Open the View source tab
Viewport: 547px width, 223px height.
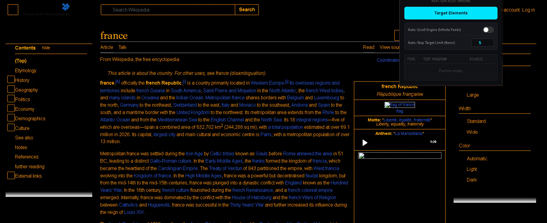(x=389, y=47)
